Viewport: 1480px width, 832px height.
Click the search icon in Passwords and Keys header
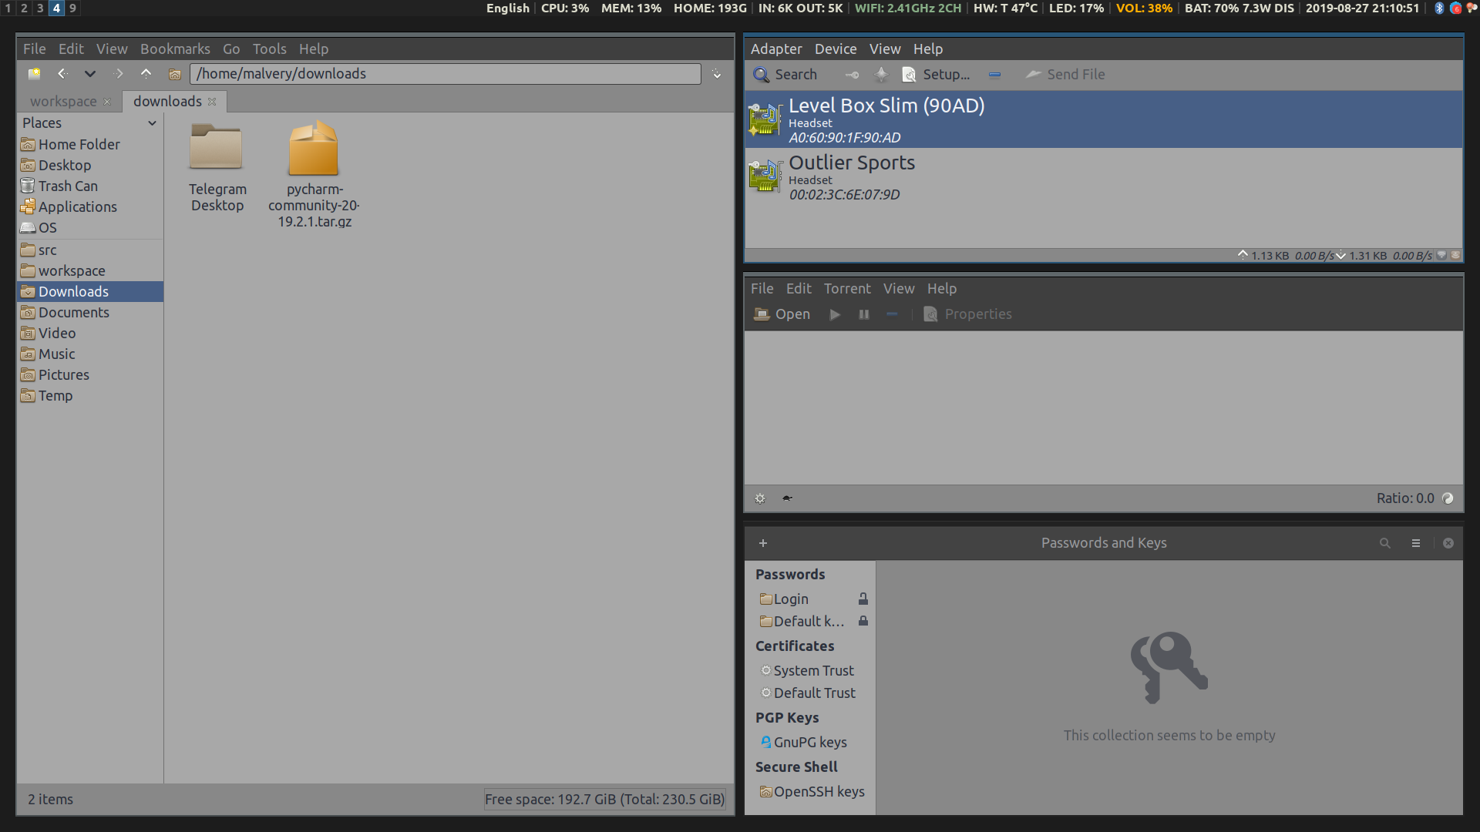coord(1385,543)
